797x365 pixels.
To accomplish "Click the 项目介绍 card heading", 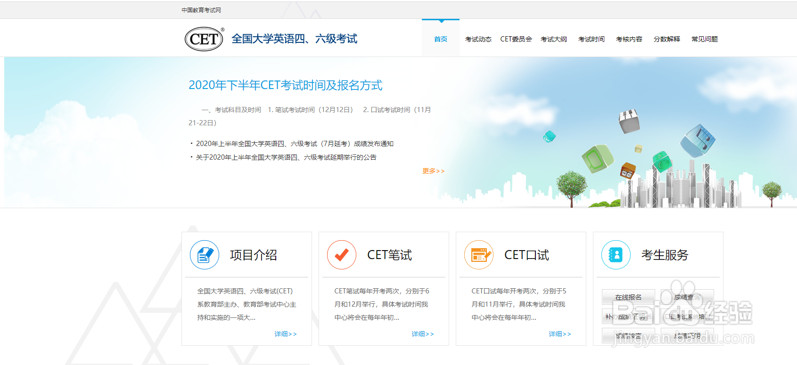I will coord(254,255).
